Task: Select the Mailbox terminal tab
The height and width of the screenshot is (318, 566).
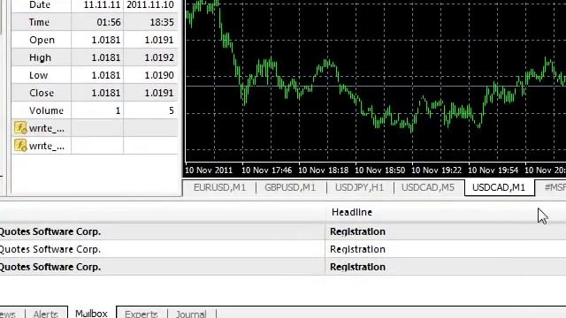Action: [91, 313]
